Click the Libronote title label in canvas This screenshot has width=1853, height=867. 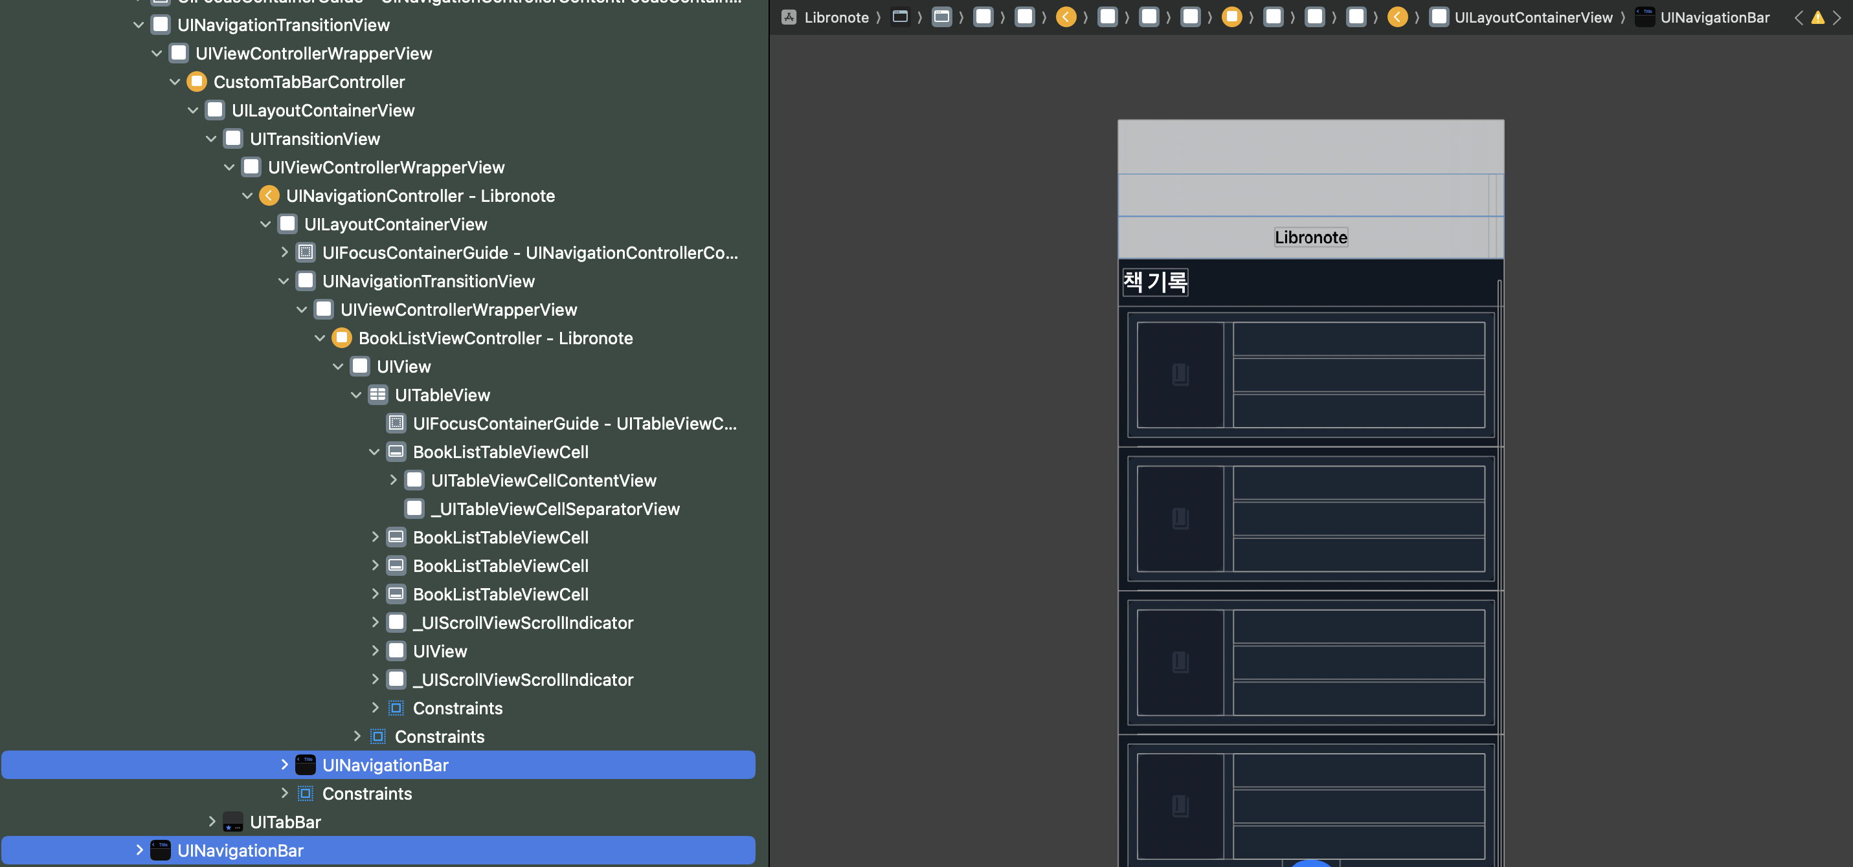pos(1310,237)
